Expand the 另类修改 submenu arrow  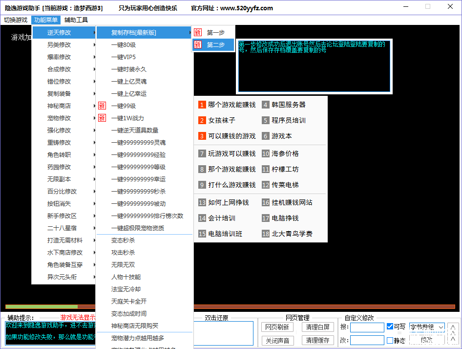tap(94, 45)
